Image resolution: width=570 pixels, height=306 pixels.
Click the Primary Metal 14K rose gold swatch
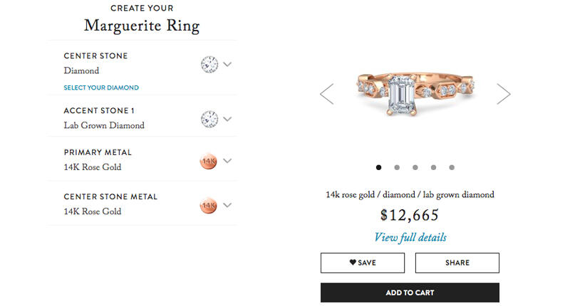click(x=208, y=162)
